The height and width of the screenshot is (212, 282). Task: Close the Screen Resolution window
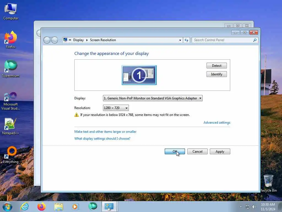coord(254,33)
